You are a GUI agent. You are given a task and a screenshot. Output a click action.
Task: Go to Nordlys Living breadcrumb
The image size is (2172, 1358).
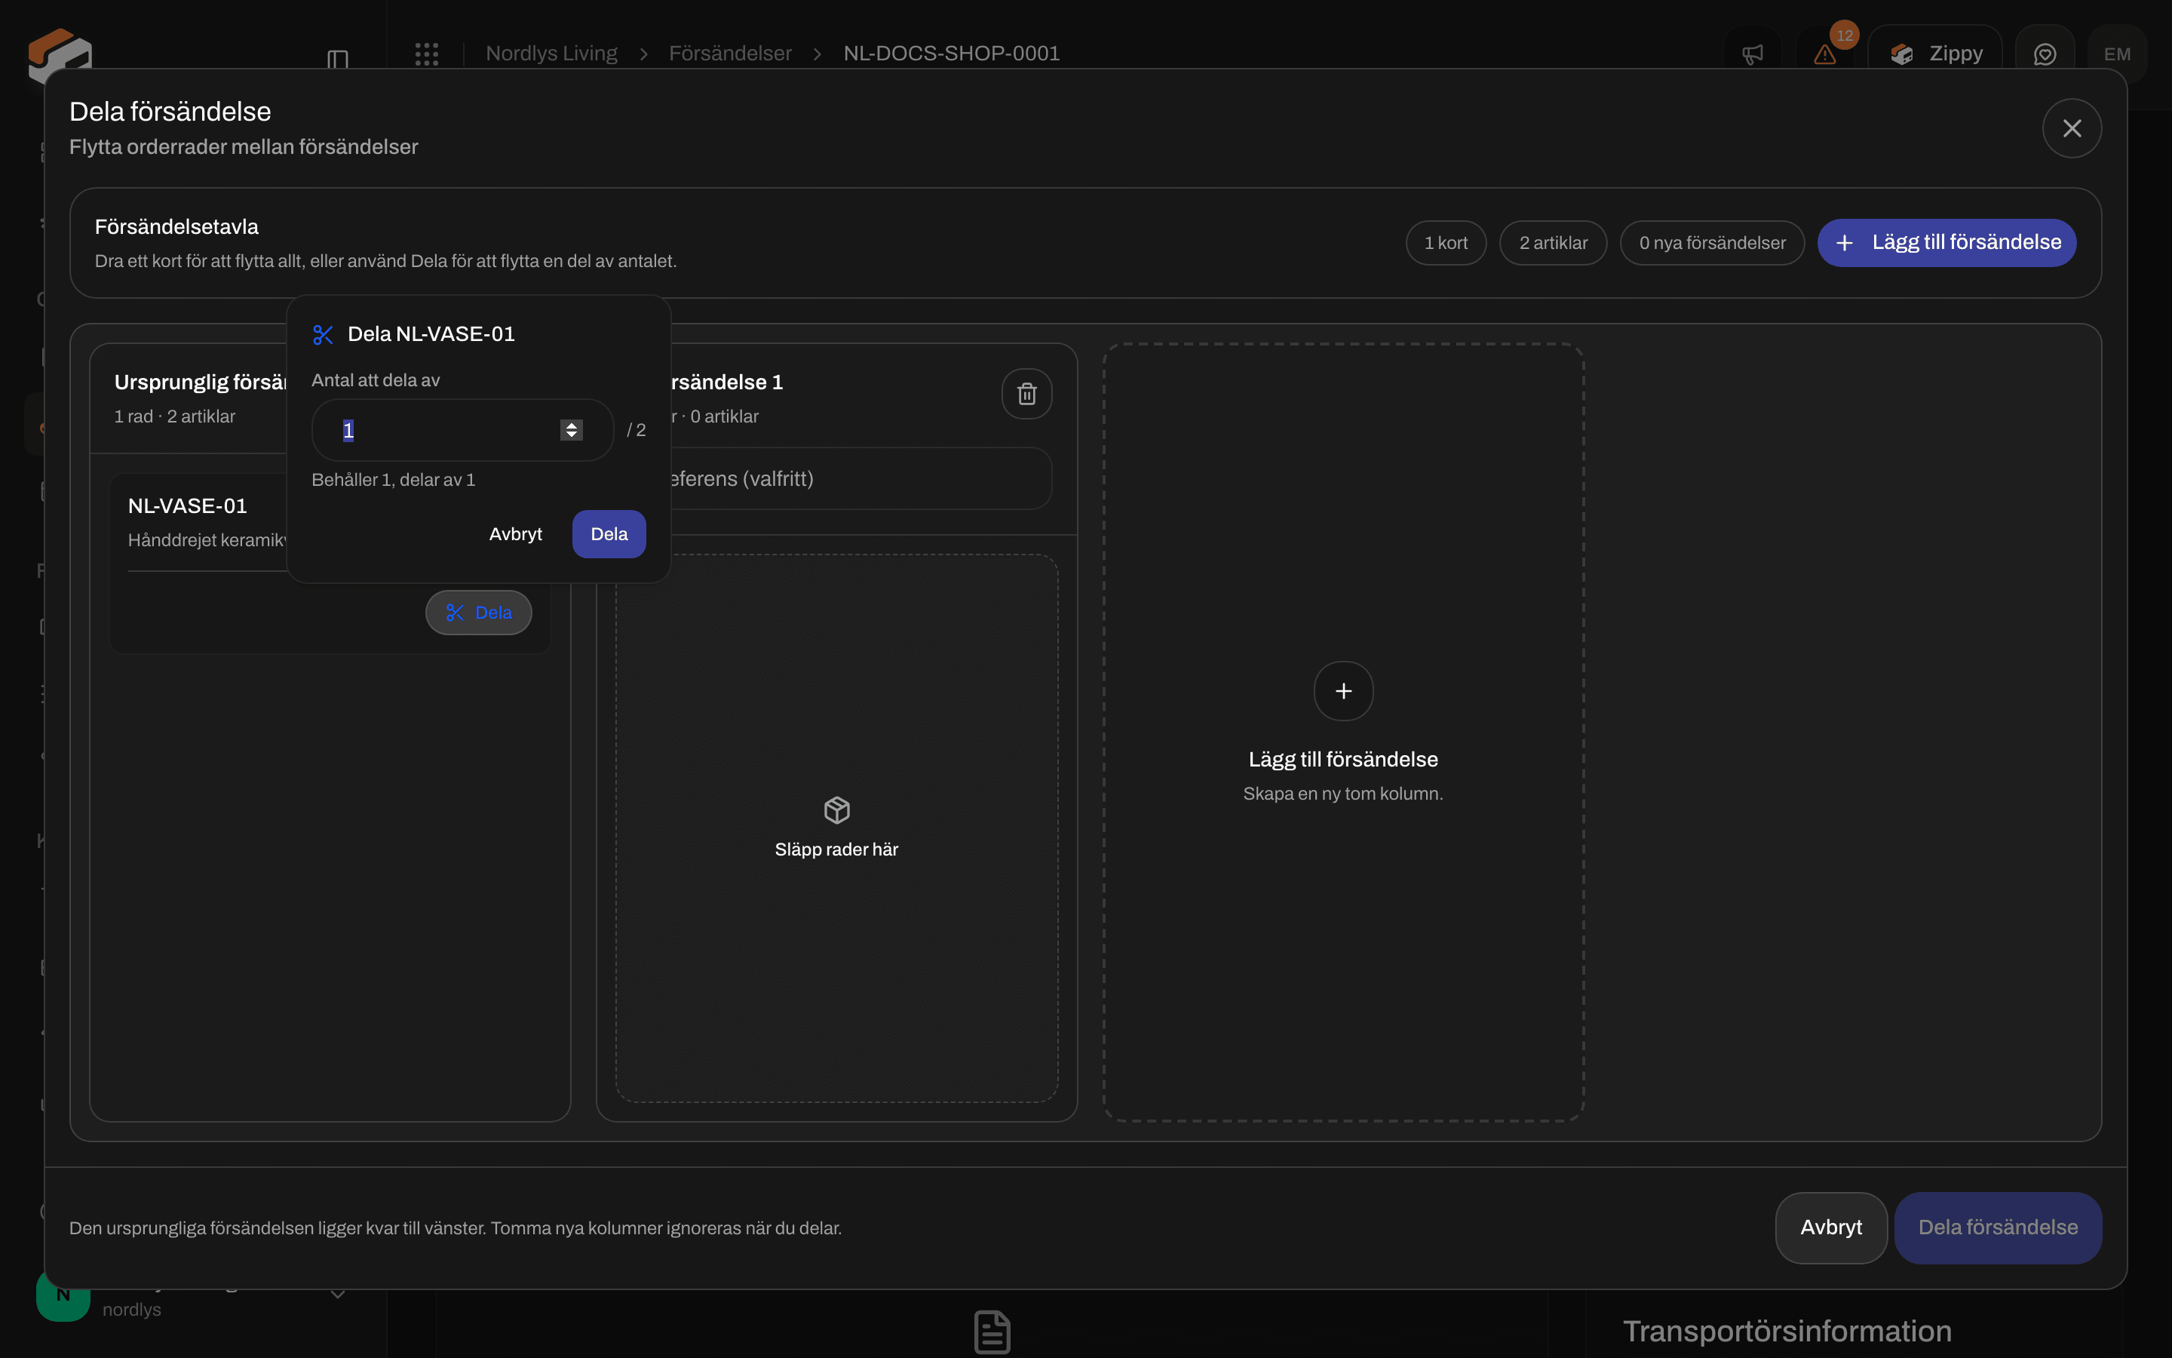pos(551,53)
